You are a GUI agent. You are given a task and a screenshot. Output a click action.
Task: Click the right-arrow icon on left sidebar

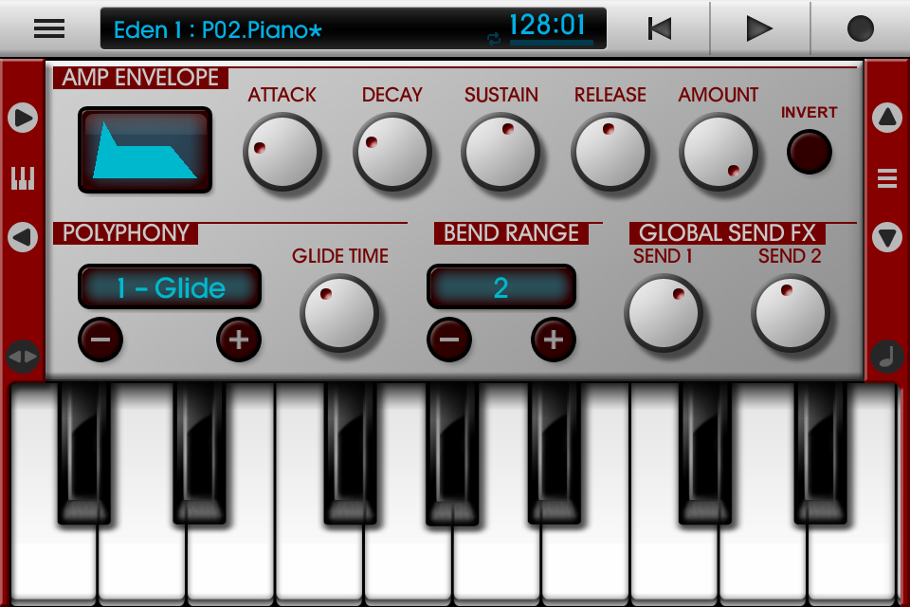point(23,118)
